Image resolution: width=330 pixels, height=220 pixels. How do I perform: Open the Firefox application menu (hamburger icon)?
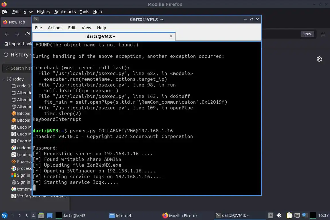(x=323, y=34)
